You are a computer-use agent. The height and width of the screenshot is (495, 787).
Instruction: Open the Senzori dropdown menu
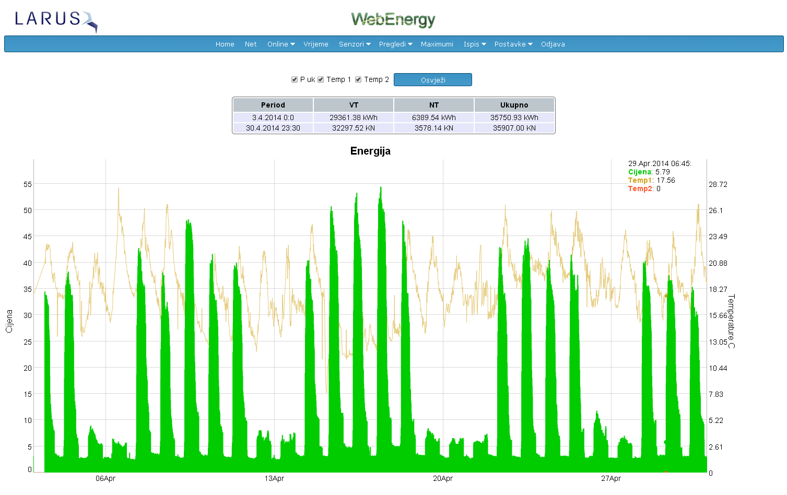click(355, 44)
